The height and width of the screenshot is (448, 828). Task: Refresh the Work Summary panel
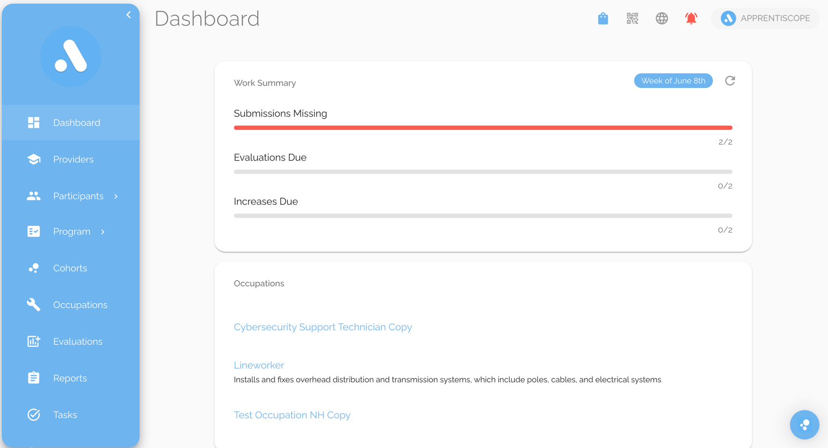730,80
